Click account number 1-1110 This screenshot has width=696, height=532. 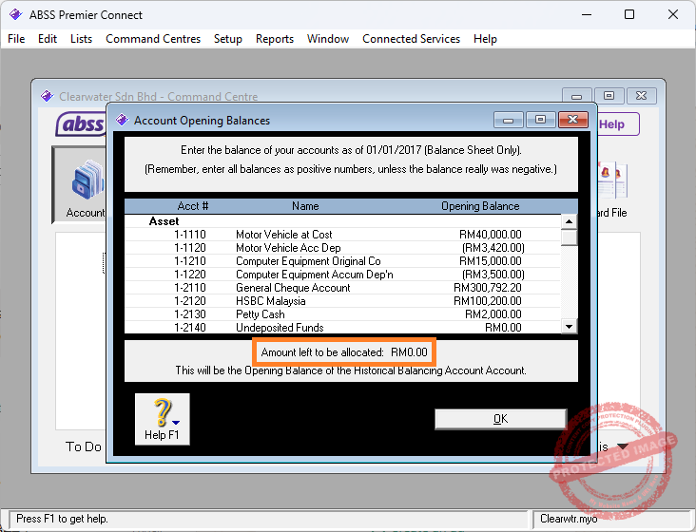pyautogui.click(x=190, y=235)
